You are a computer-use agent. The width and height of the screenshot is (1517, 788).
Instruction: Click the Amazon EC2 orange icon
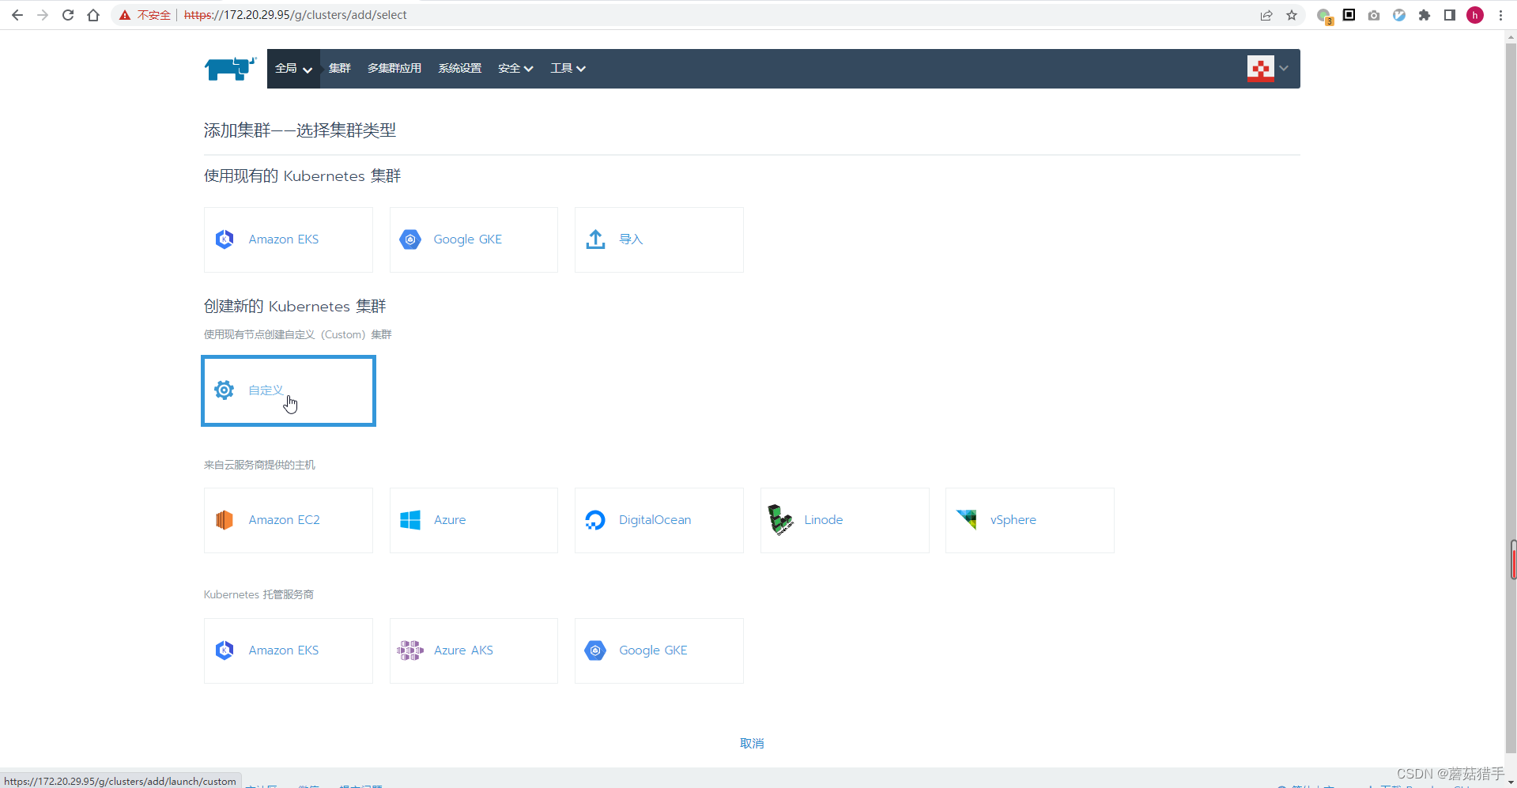click(225, 520)
